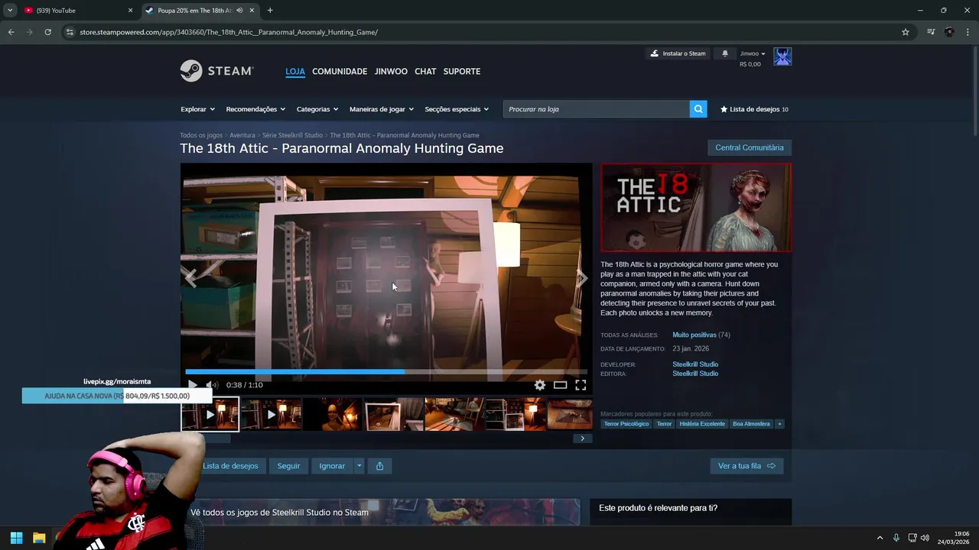Click the taskbar microphone icon
The width and height of the screenshot is (979, 550).
pyautogui.click(x=896, y=538)
